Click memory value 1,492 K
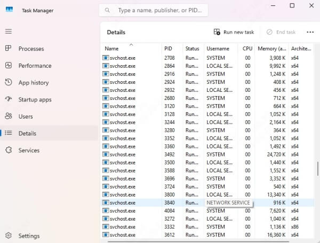320x243 pixels. 277,146
